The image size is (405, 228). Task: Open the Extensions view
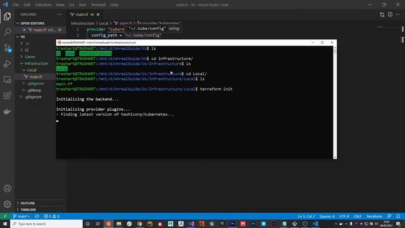[x=7, y=96]
